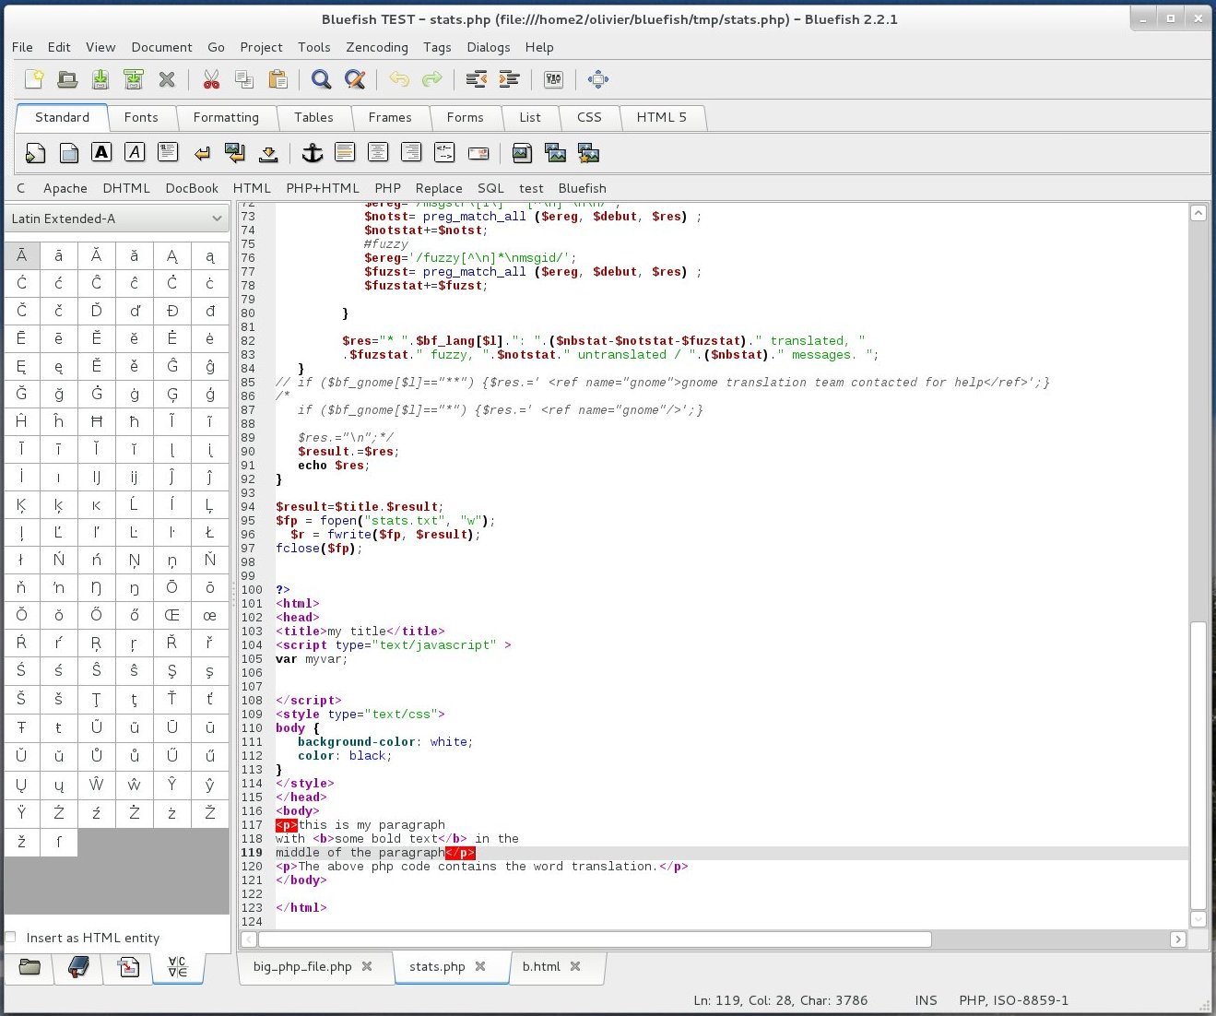Insert the Œ character from character map
The height and width of the screenshot is (1016, 1216).
click(172, 615)
